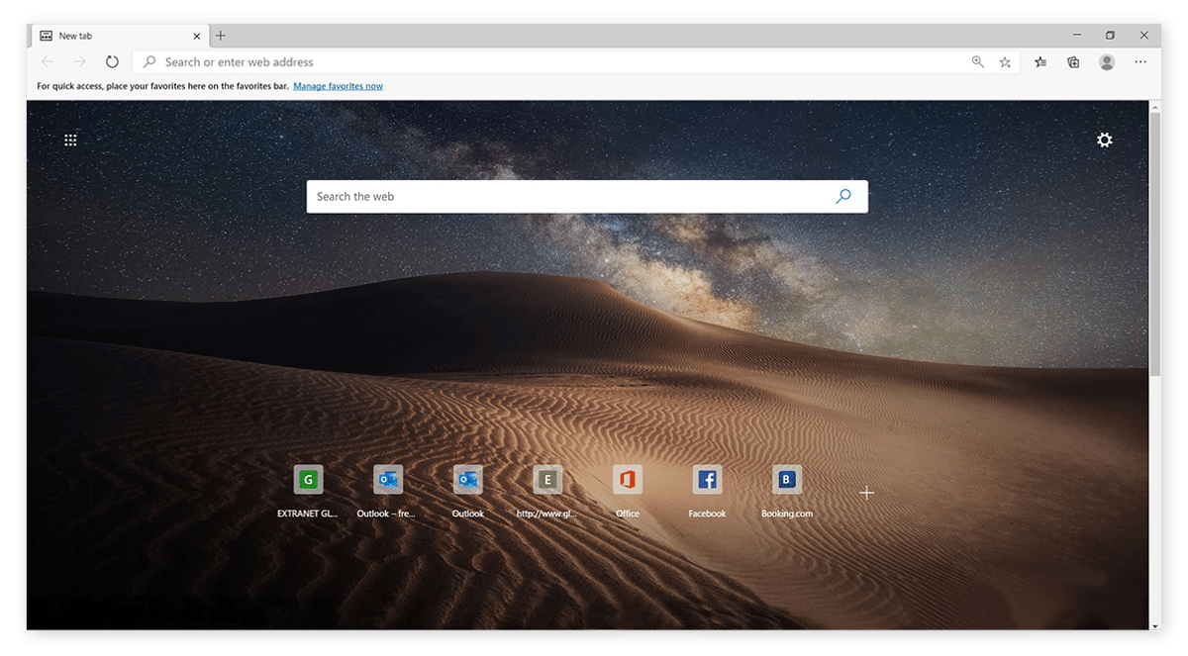Open the favorites list from the toolbar
1188x656 pixels.
click(x=1039, y=61)
